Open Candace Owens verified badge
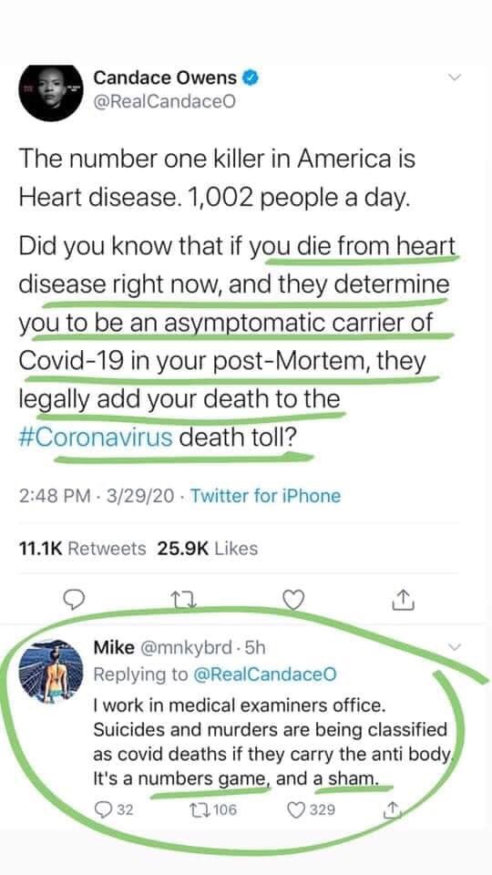The width and height of the screenshot is (492, 875). (251, 78)
